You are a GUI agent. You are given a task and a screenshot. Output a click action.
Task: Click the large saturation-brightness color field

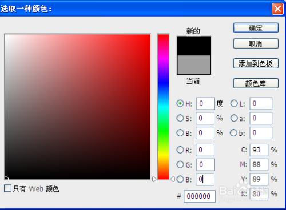tap(78, 107)
